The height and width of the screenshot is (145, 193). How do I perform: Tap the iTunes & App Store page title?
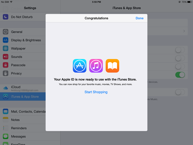point(127,8)
